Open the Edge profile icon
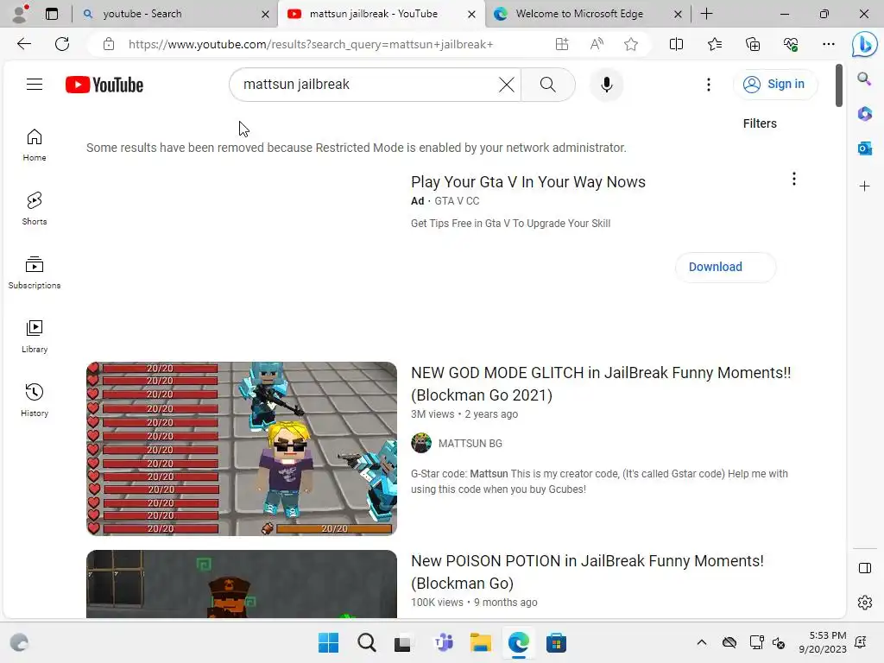 21,14
